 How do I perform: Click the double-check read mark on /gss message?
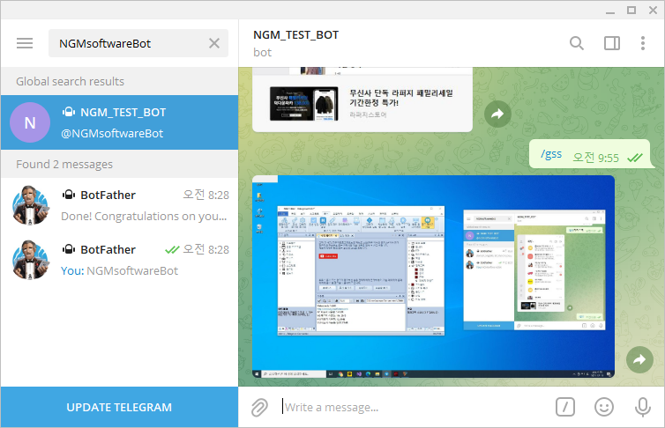point(635,158)
